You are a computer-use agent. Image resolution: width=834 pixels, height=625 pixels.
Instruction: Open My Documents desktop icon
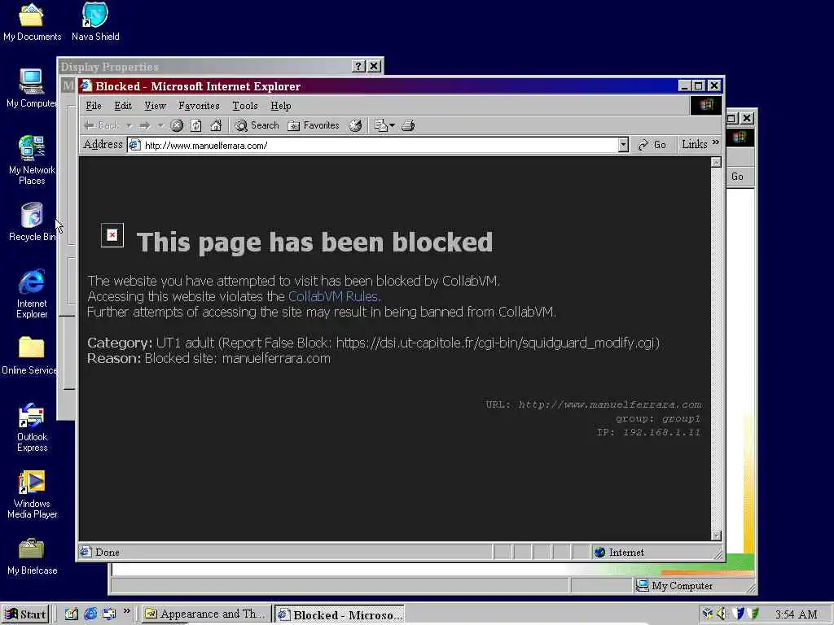coord(32,23)
